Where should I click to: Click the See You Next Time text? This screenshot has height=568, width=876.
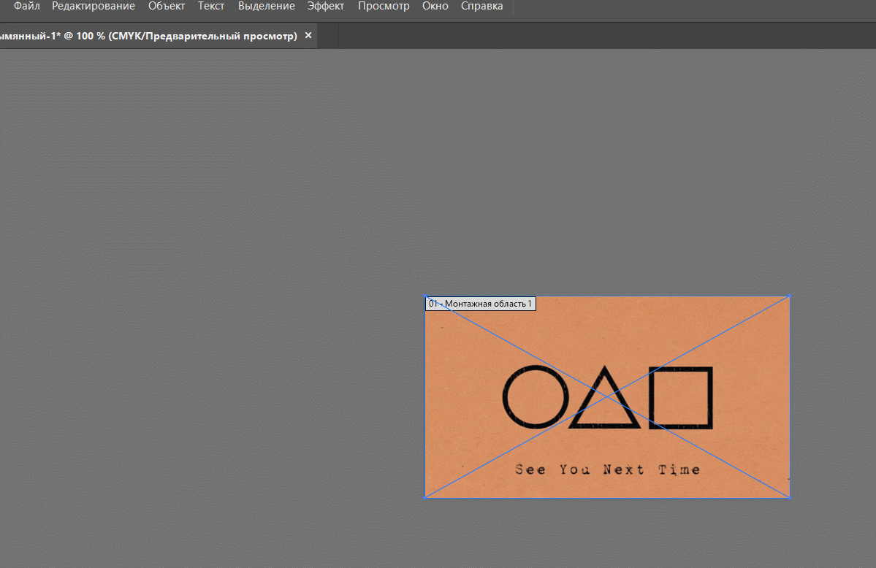607,469
